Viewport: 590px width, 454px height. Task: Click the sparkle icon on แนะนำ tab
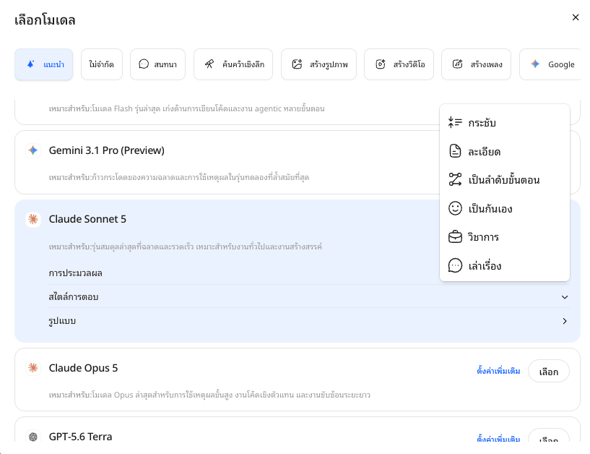pos(31,64)
